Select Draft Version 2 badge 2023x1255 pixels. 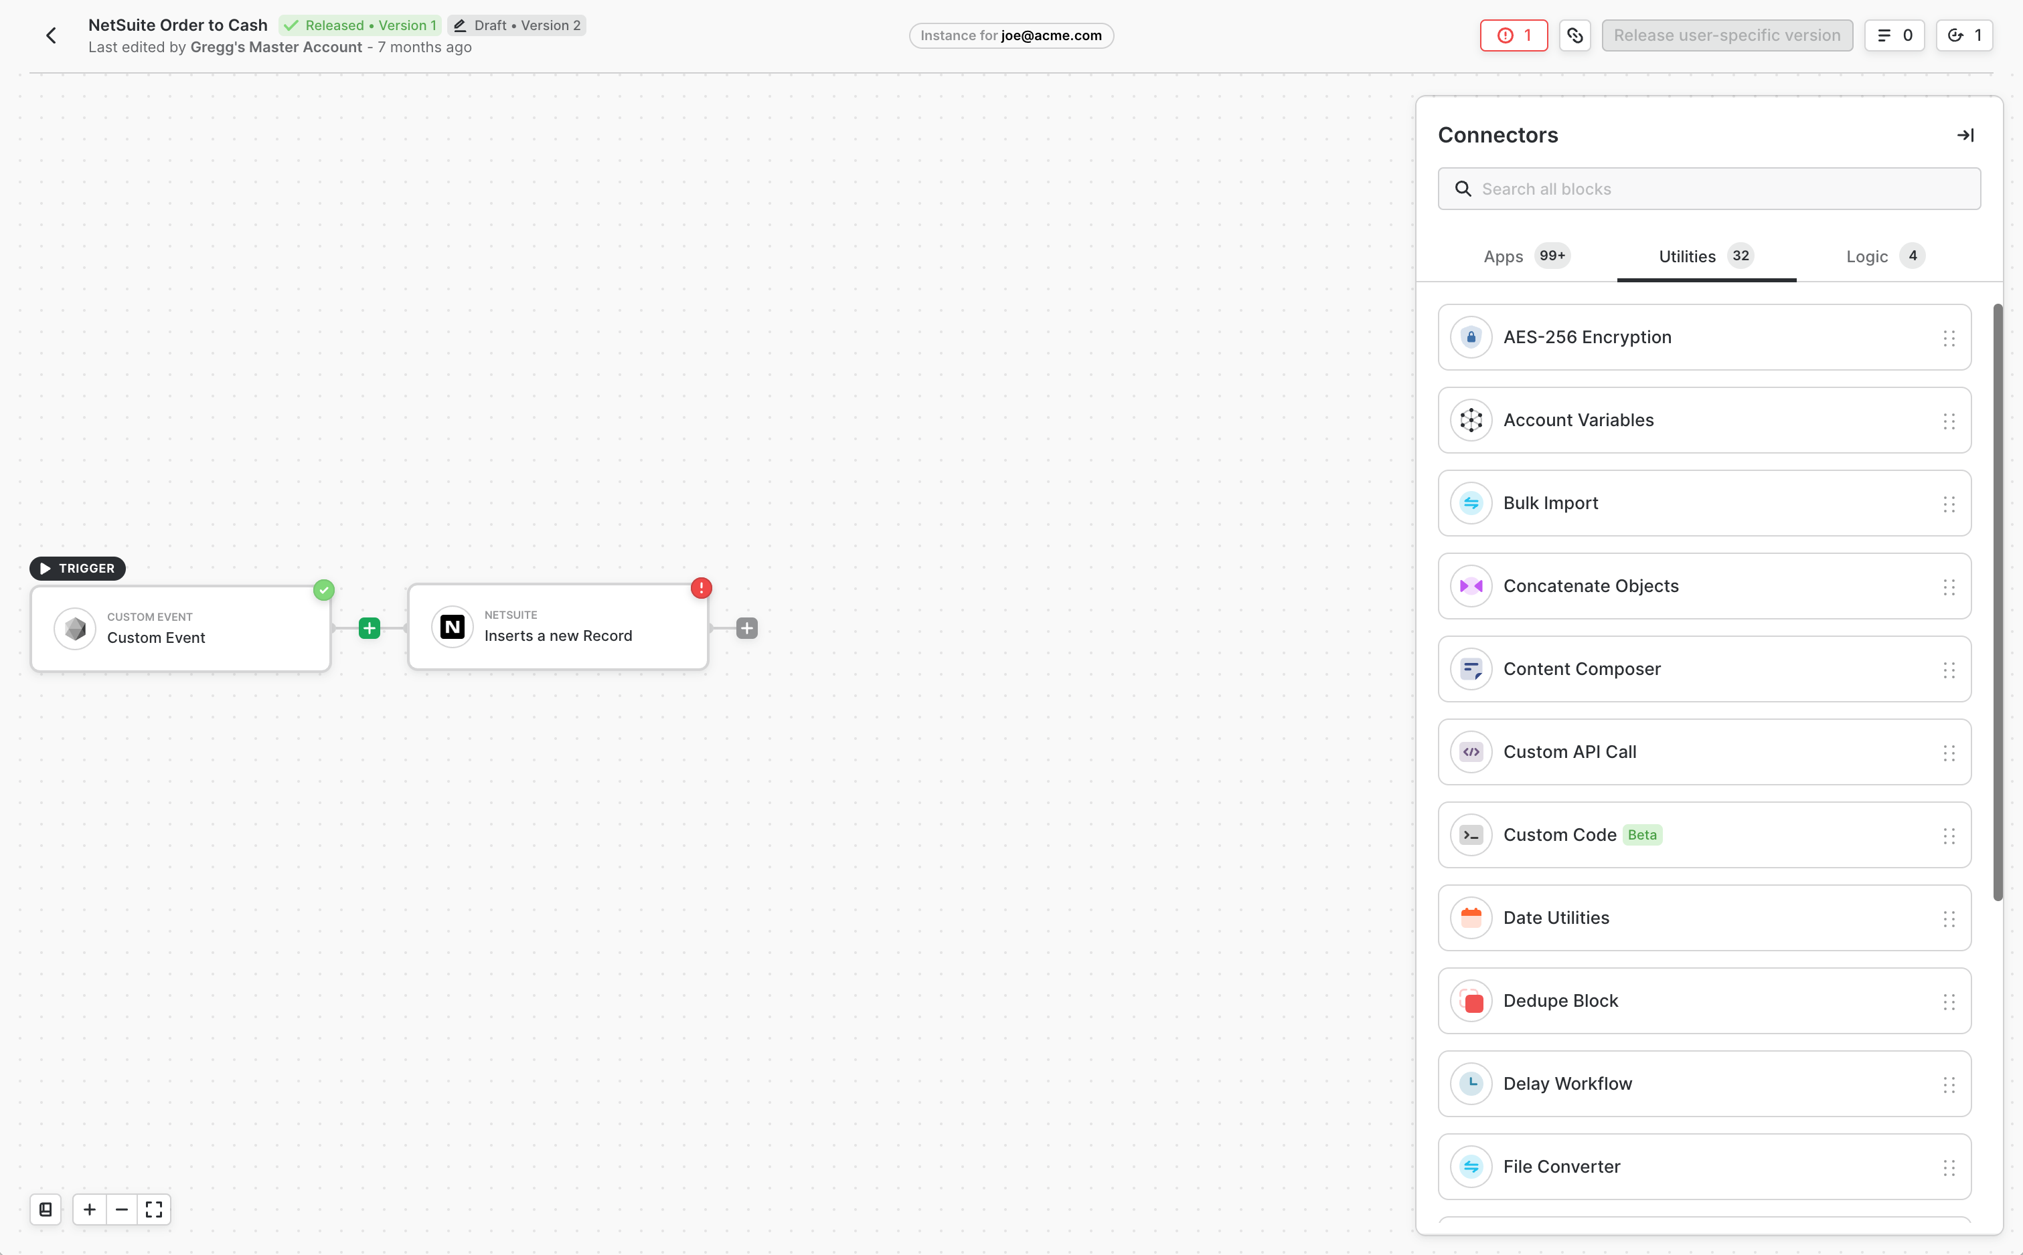pyautogui.click(x=517, y=25)
